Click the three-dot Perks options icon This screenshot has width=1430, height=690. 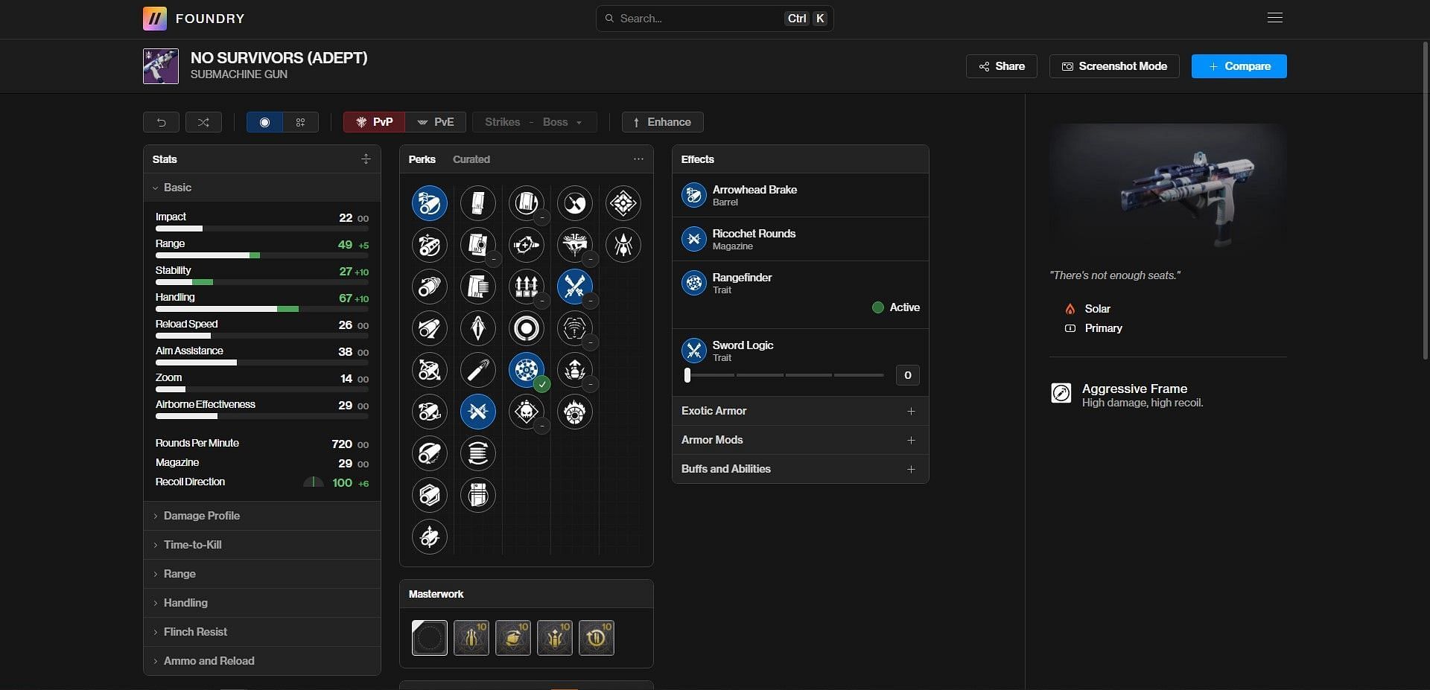tap(638, 159)
